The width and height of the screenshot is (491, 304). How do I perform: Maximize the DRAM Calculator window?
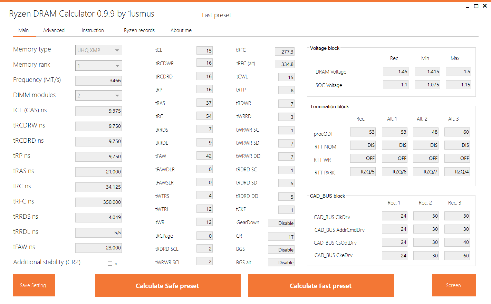(x=476, y=6)
